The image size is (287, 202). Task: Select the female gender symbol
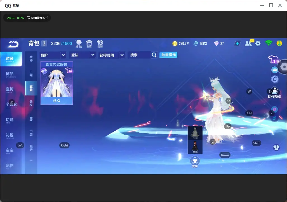point(275,109)
